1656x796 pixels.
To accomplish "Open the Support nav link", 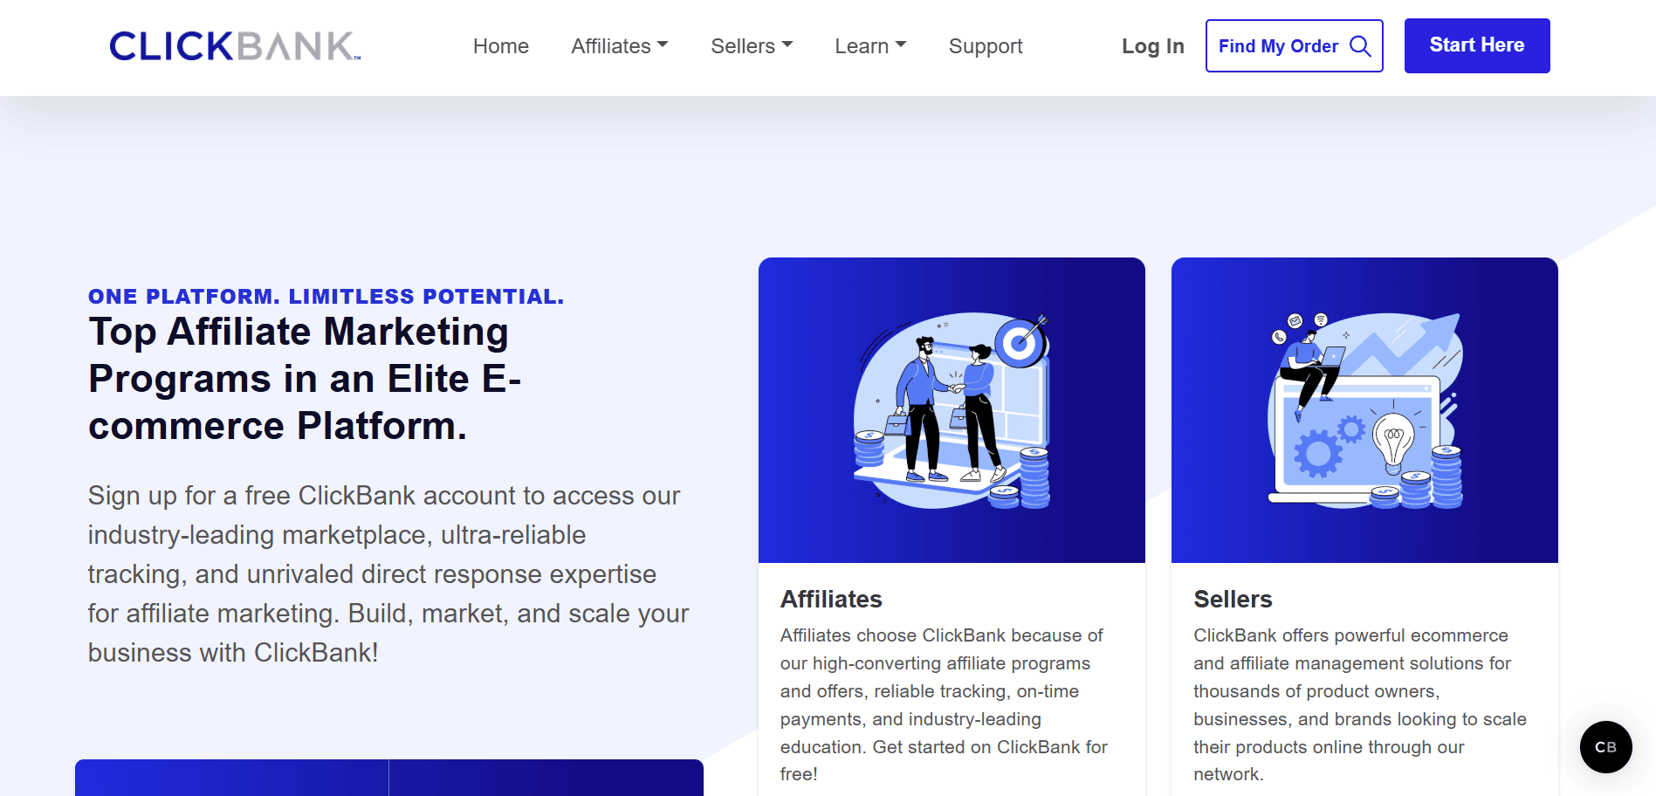I will coord(986,46).
